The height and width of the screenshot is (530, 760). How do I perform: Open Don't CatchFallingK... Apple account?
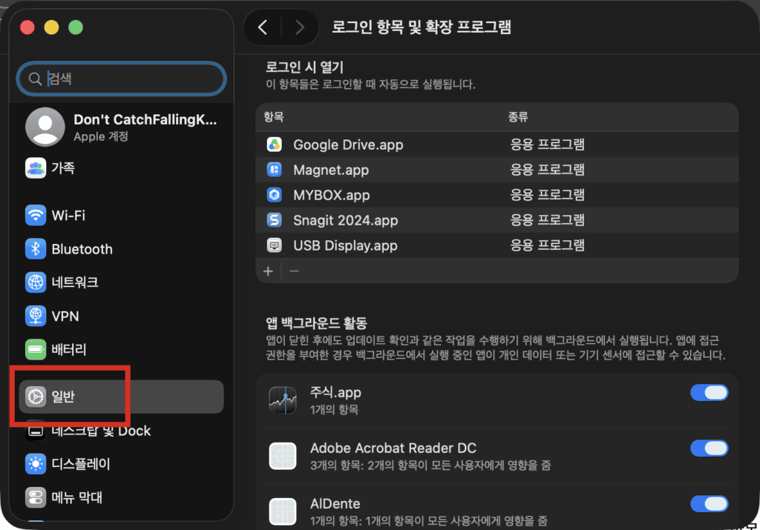coord(121,127)
